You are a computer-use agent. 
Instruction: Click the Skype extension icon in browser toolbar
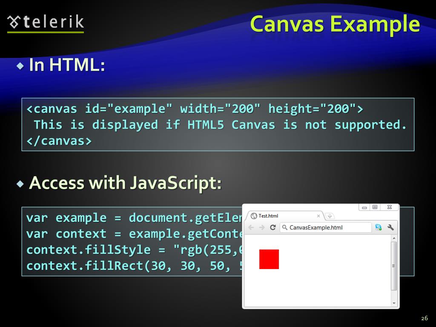coord(378,227)
